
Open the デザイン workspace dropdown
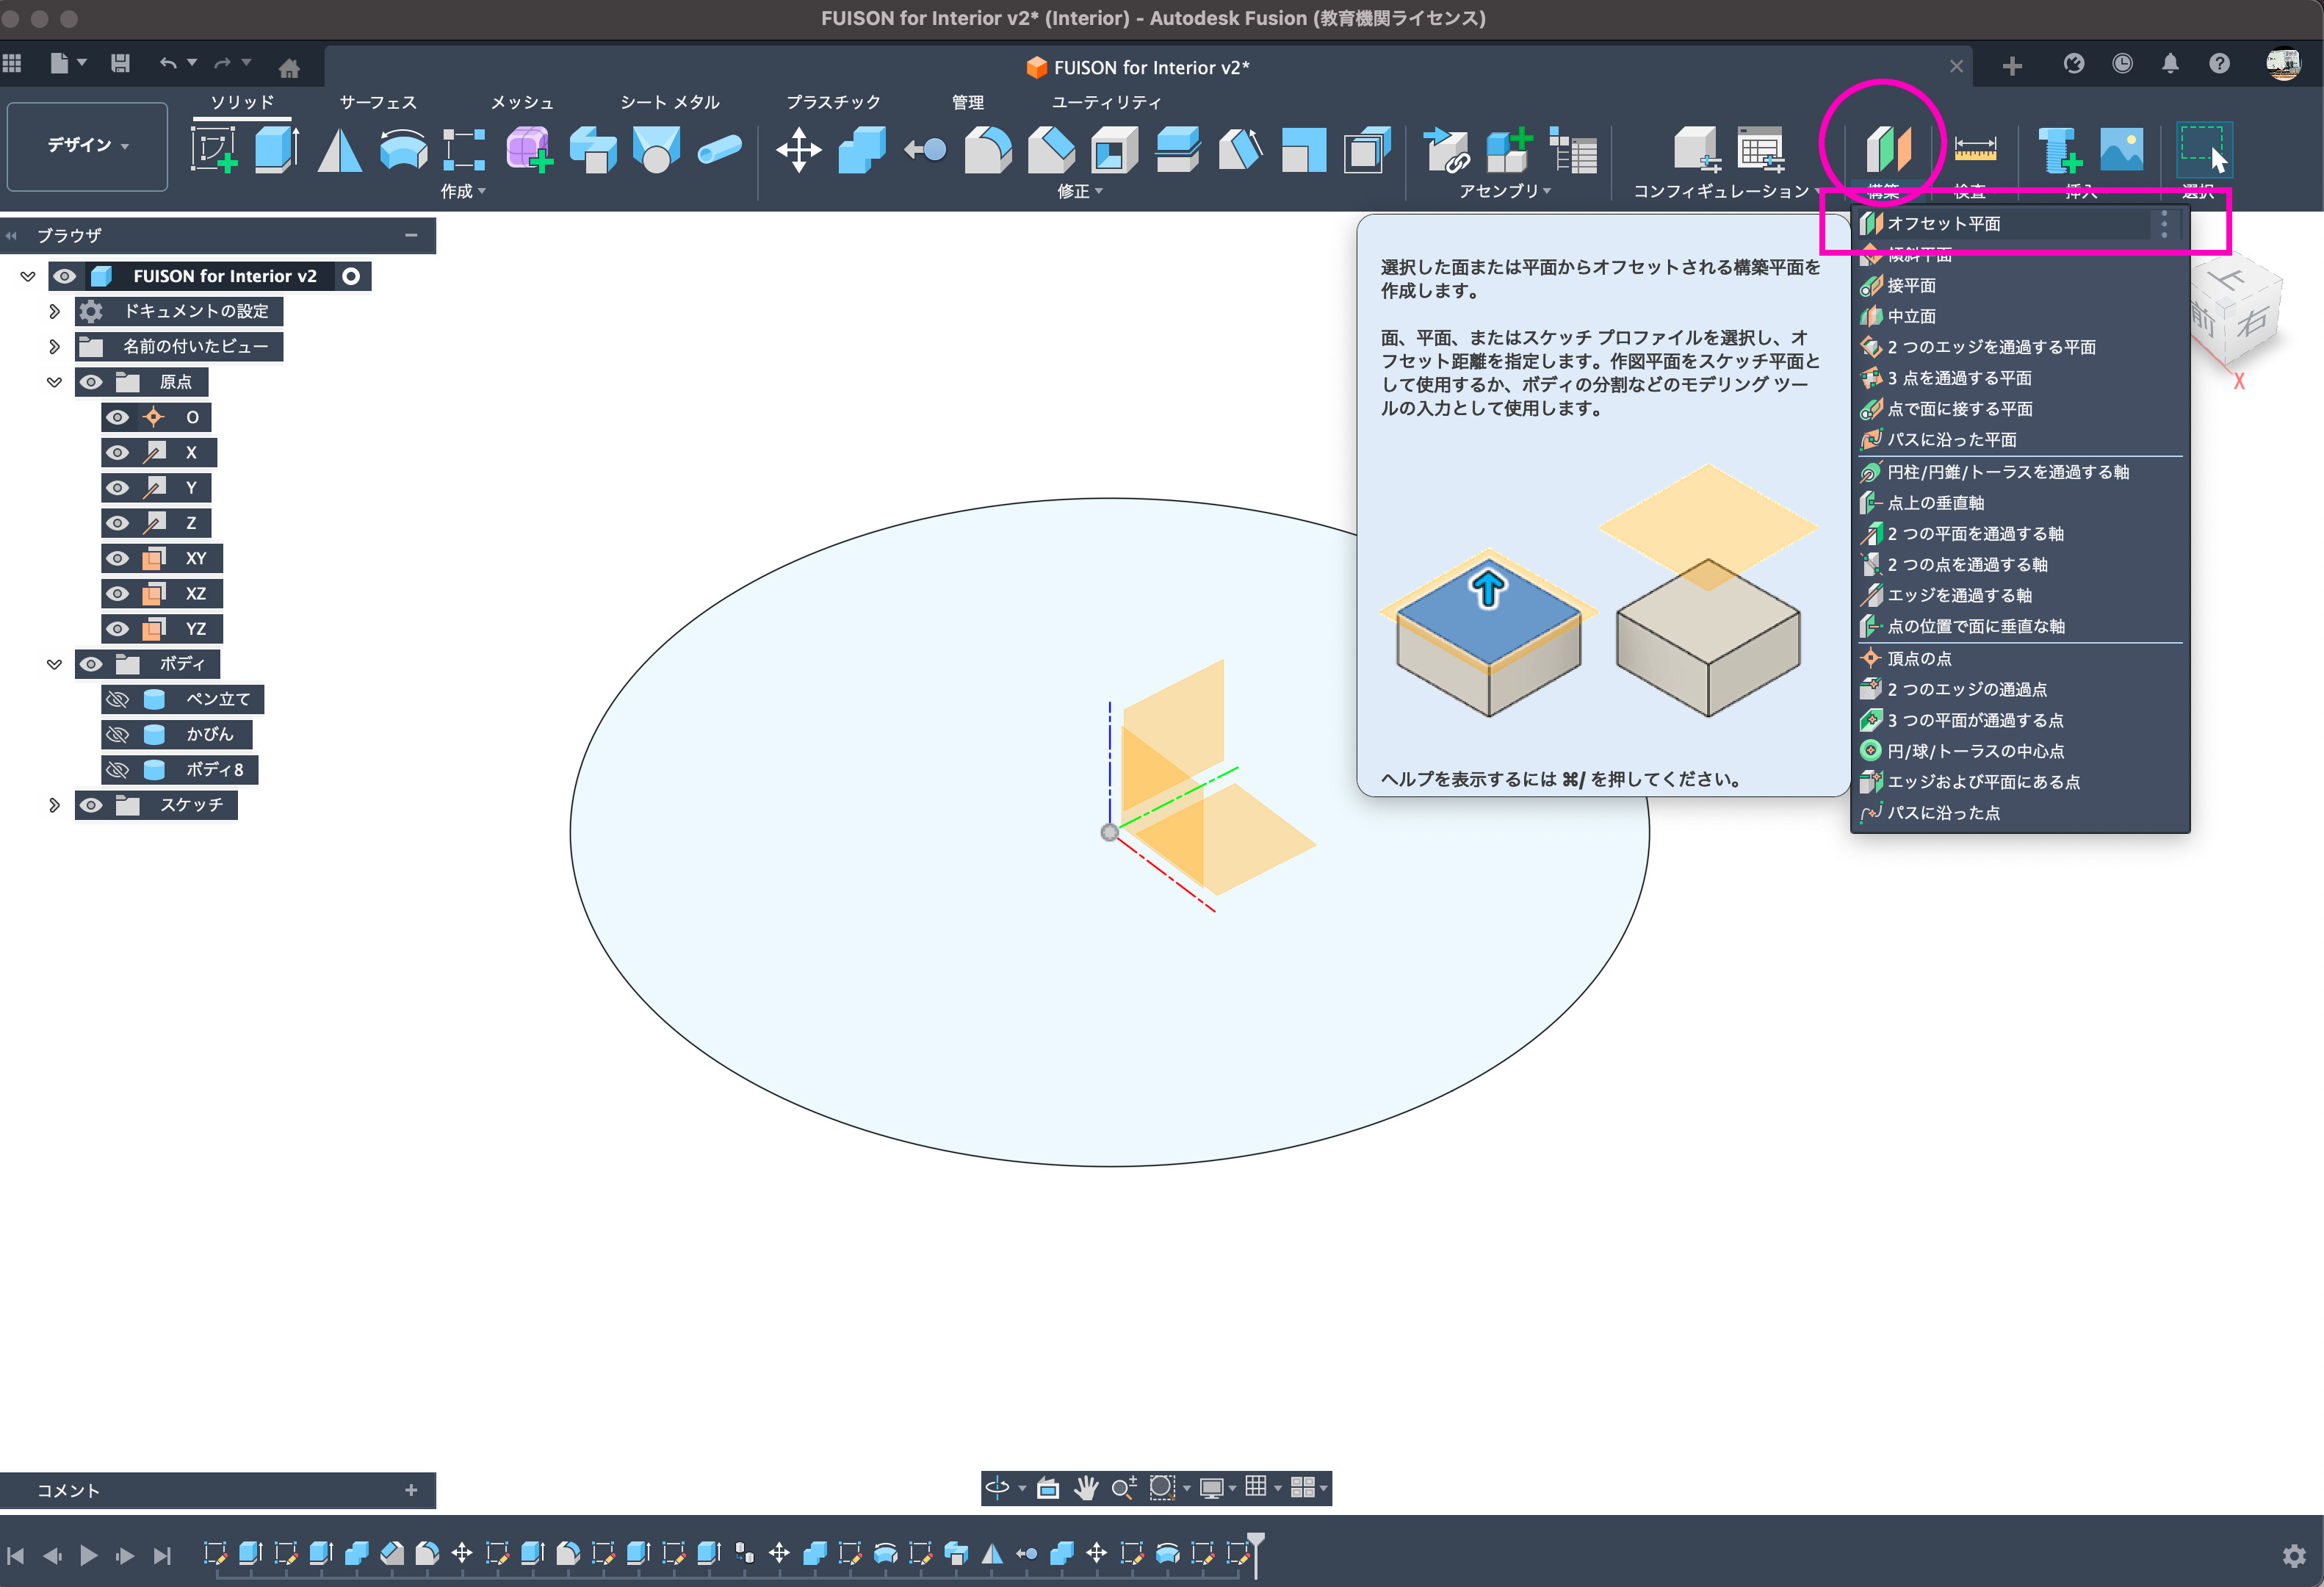(x=87, y=146)
